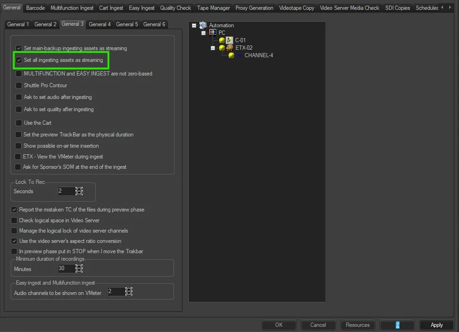Open the Resources button
This screenshot has height=332, width=459.
(358, 325)
